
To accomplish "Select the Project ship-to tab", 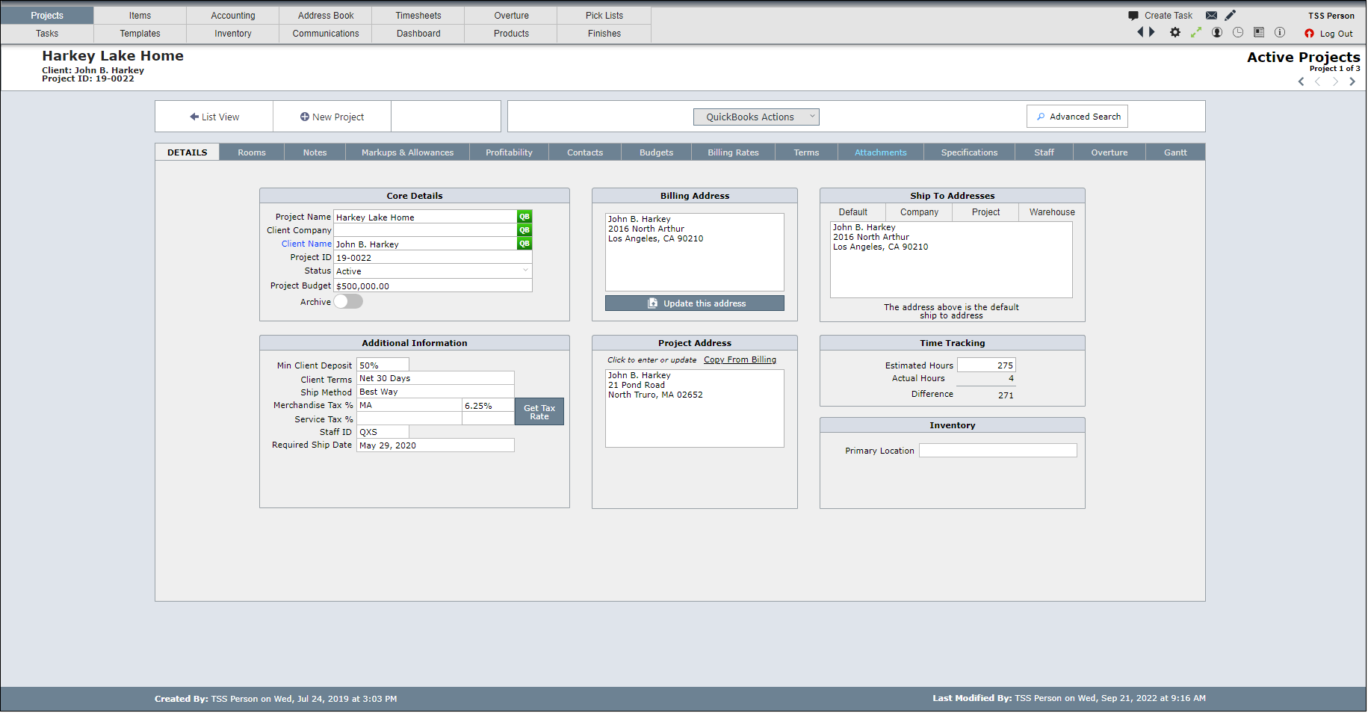I will click(x=985, y=212).
